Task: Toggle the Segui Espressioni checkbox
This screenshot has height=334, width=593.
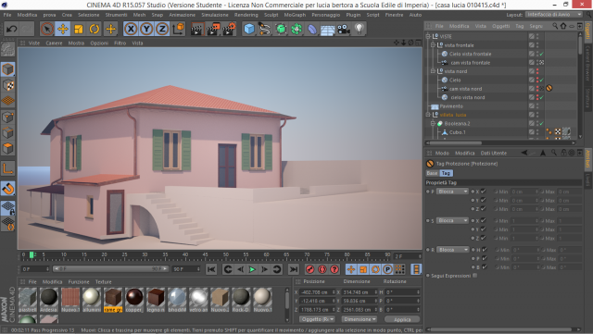Action: (x=475, y=276)
